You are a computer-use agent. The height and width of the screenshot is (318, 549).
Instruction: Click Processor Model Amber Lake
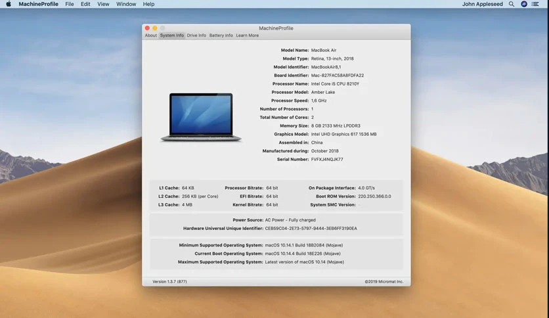click(x=323, y=93)
